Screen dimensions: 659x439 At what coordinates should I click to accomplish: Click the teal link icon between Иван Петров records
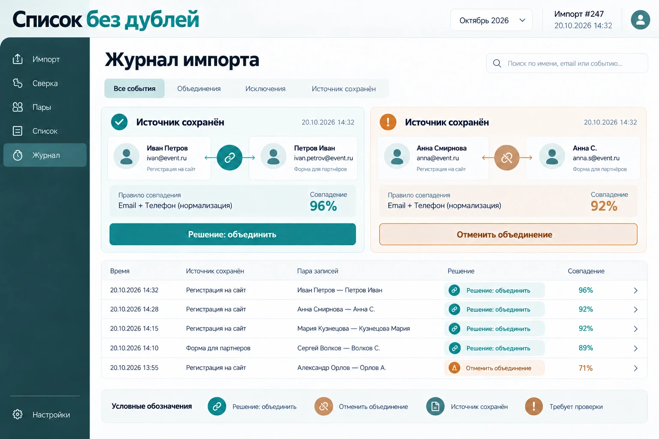click(230, 158)
